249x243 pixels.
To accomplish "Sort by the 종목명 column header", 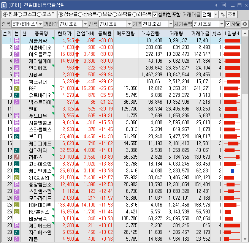I will (x=41, y=33).
